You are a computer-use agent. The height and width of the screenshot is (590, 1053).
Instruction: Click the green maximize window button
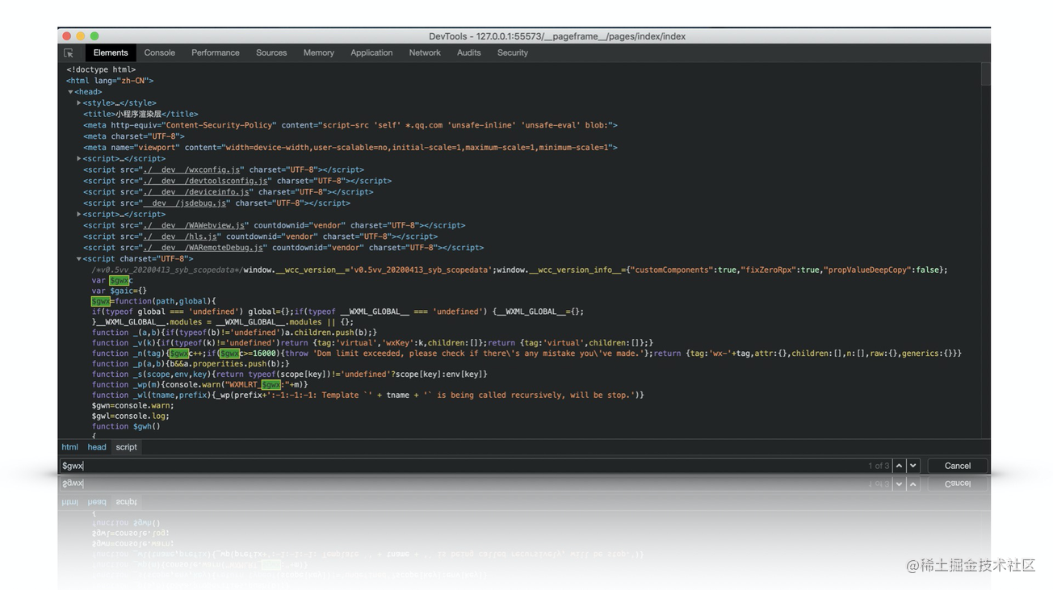[x=94, y=36]
